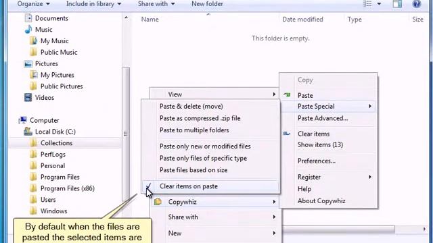433x243 pixels.
Task: Click the Computer icon in navigation pane
Action: [x=22, y=120]
